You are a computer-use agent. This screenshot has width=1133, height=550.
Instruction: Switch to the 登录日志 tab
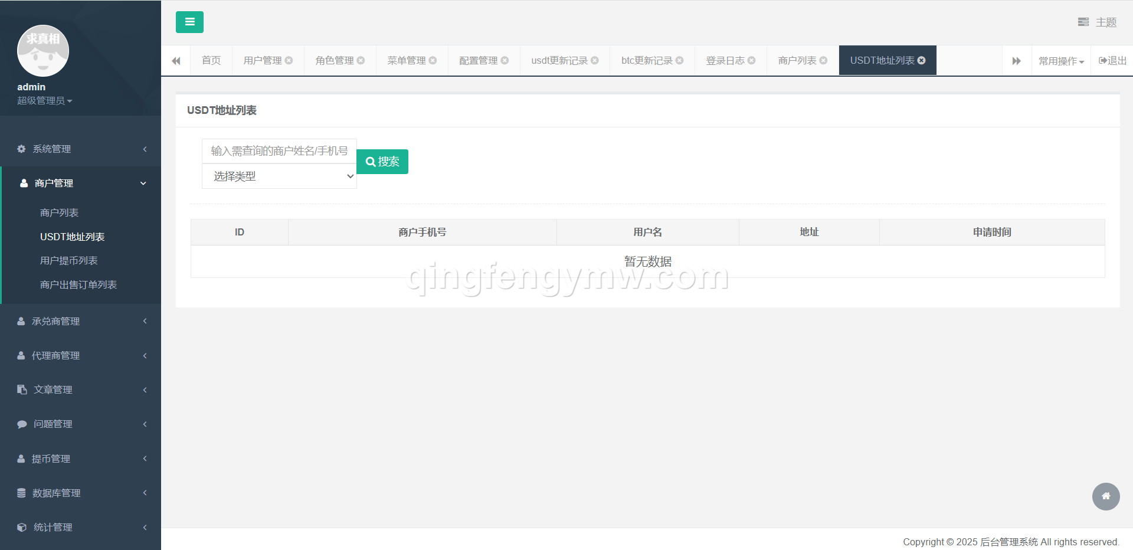tap(725, 60)
